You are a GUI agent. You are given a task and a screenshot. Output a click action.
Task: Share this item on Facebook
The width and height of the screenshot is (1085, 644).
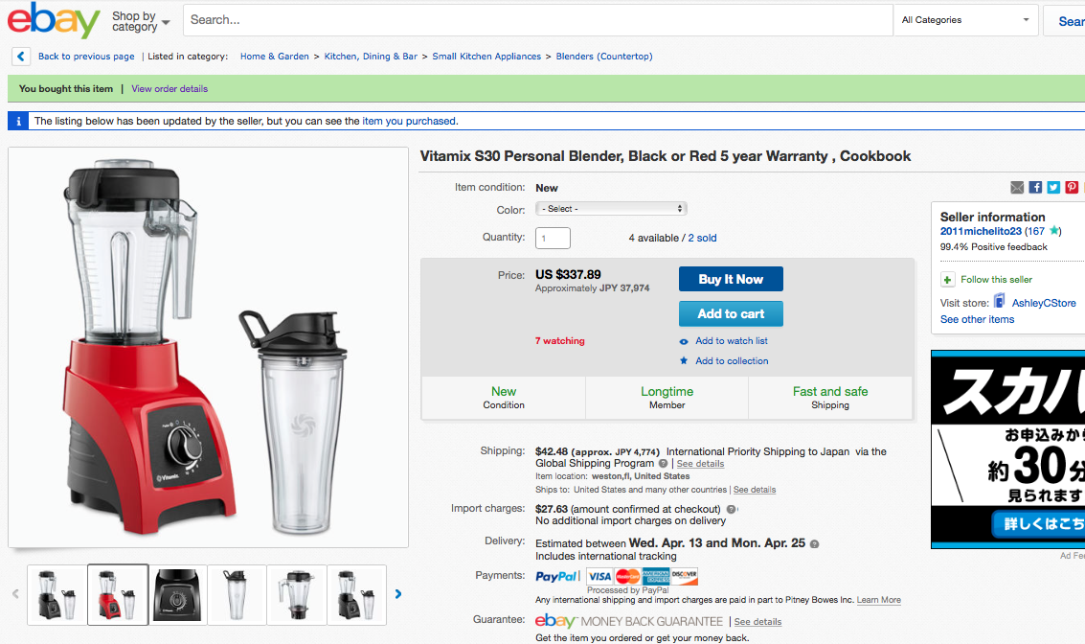[1035, 187]
